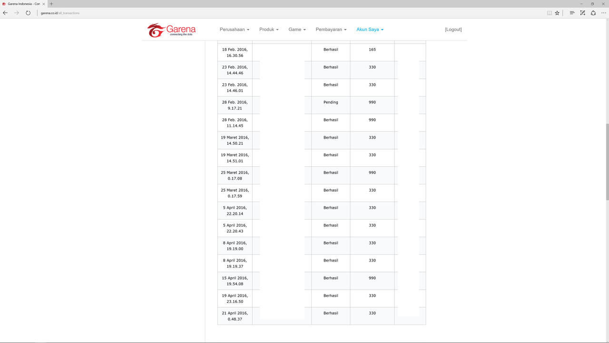Open the Pembayaran dropdown

click(x=331, y=30)
